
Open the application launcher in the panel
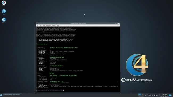[x=1, y=95]
